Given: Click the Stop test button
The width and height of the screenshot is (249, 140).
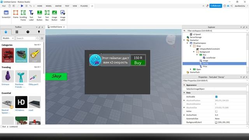Looking at the screenshot, I should tap(26, 6).
